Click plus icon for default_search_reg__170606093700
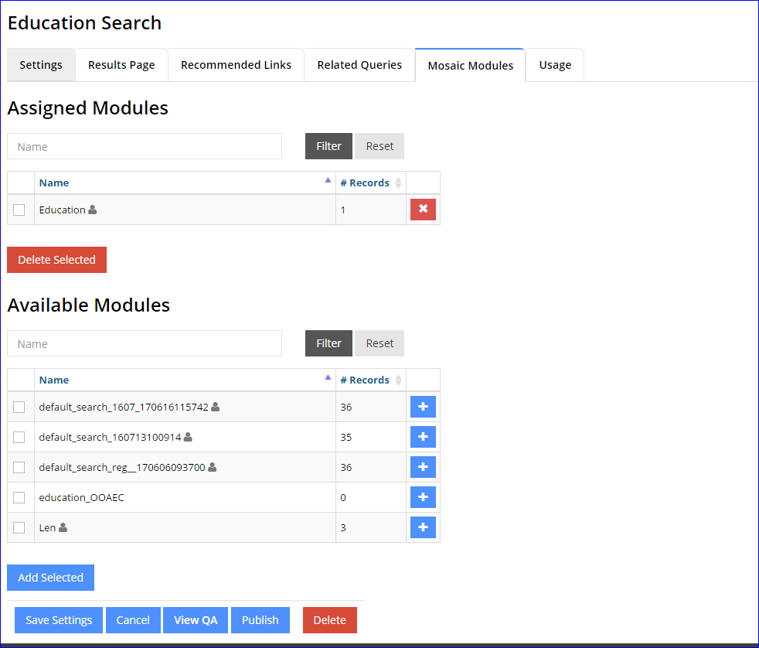759x648 pixels. coord(423,467)
